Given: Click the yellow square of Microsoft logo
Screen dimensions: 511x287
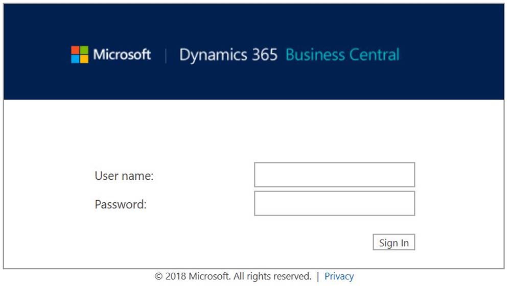Looking at the screenshot, I should tap(84, 59).
